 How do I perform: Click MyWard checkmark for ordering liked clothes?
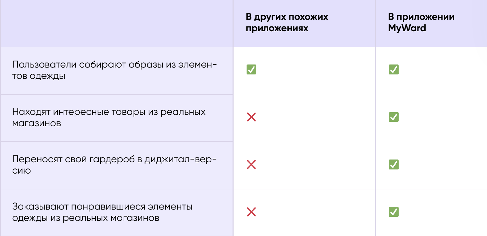[x=394, y=212]
